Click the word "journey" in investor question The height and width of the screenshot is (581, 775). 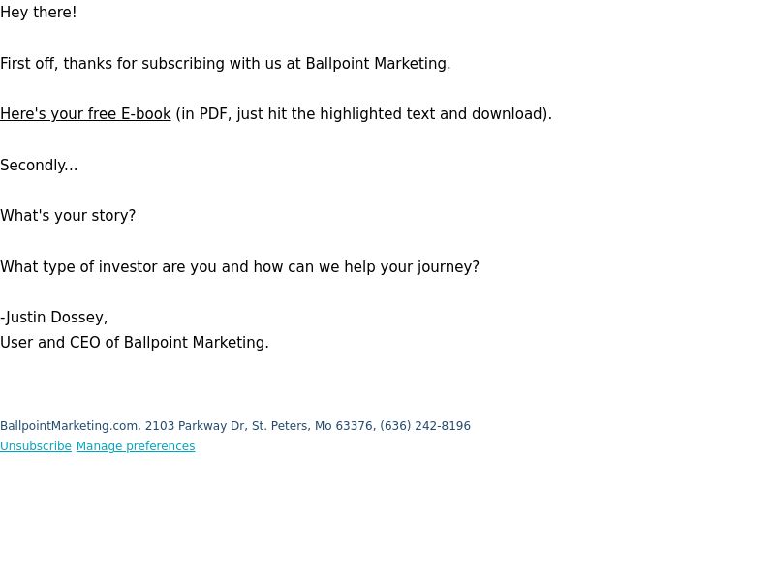click(445, 267)
